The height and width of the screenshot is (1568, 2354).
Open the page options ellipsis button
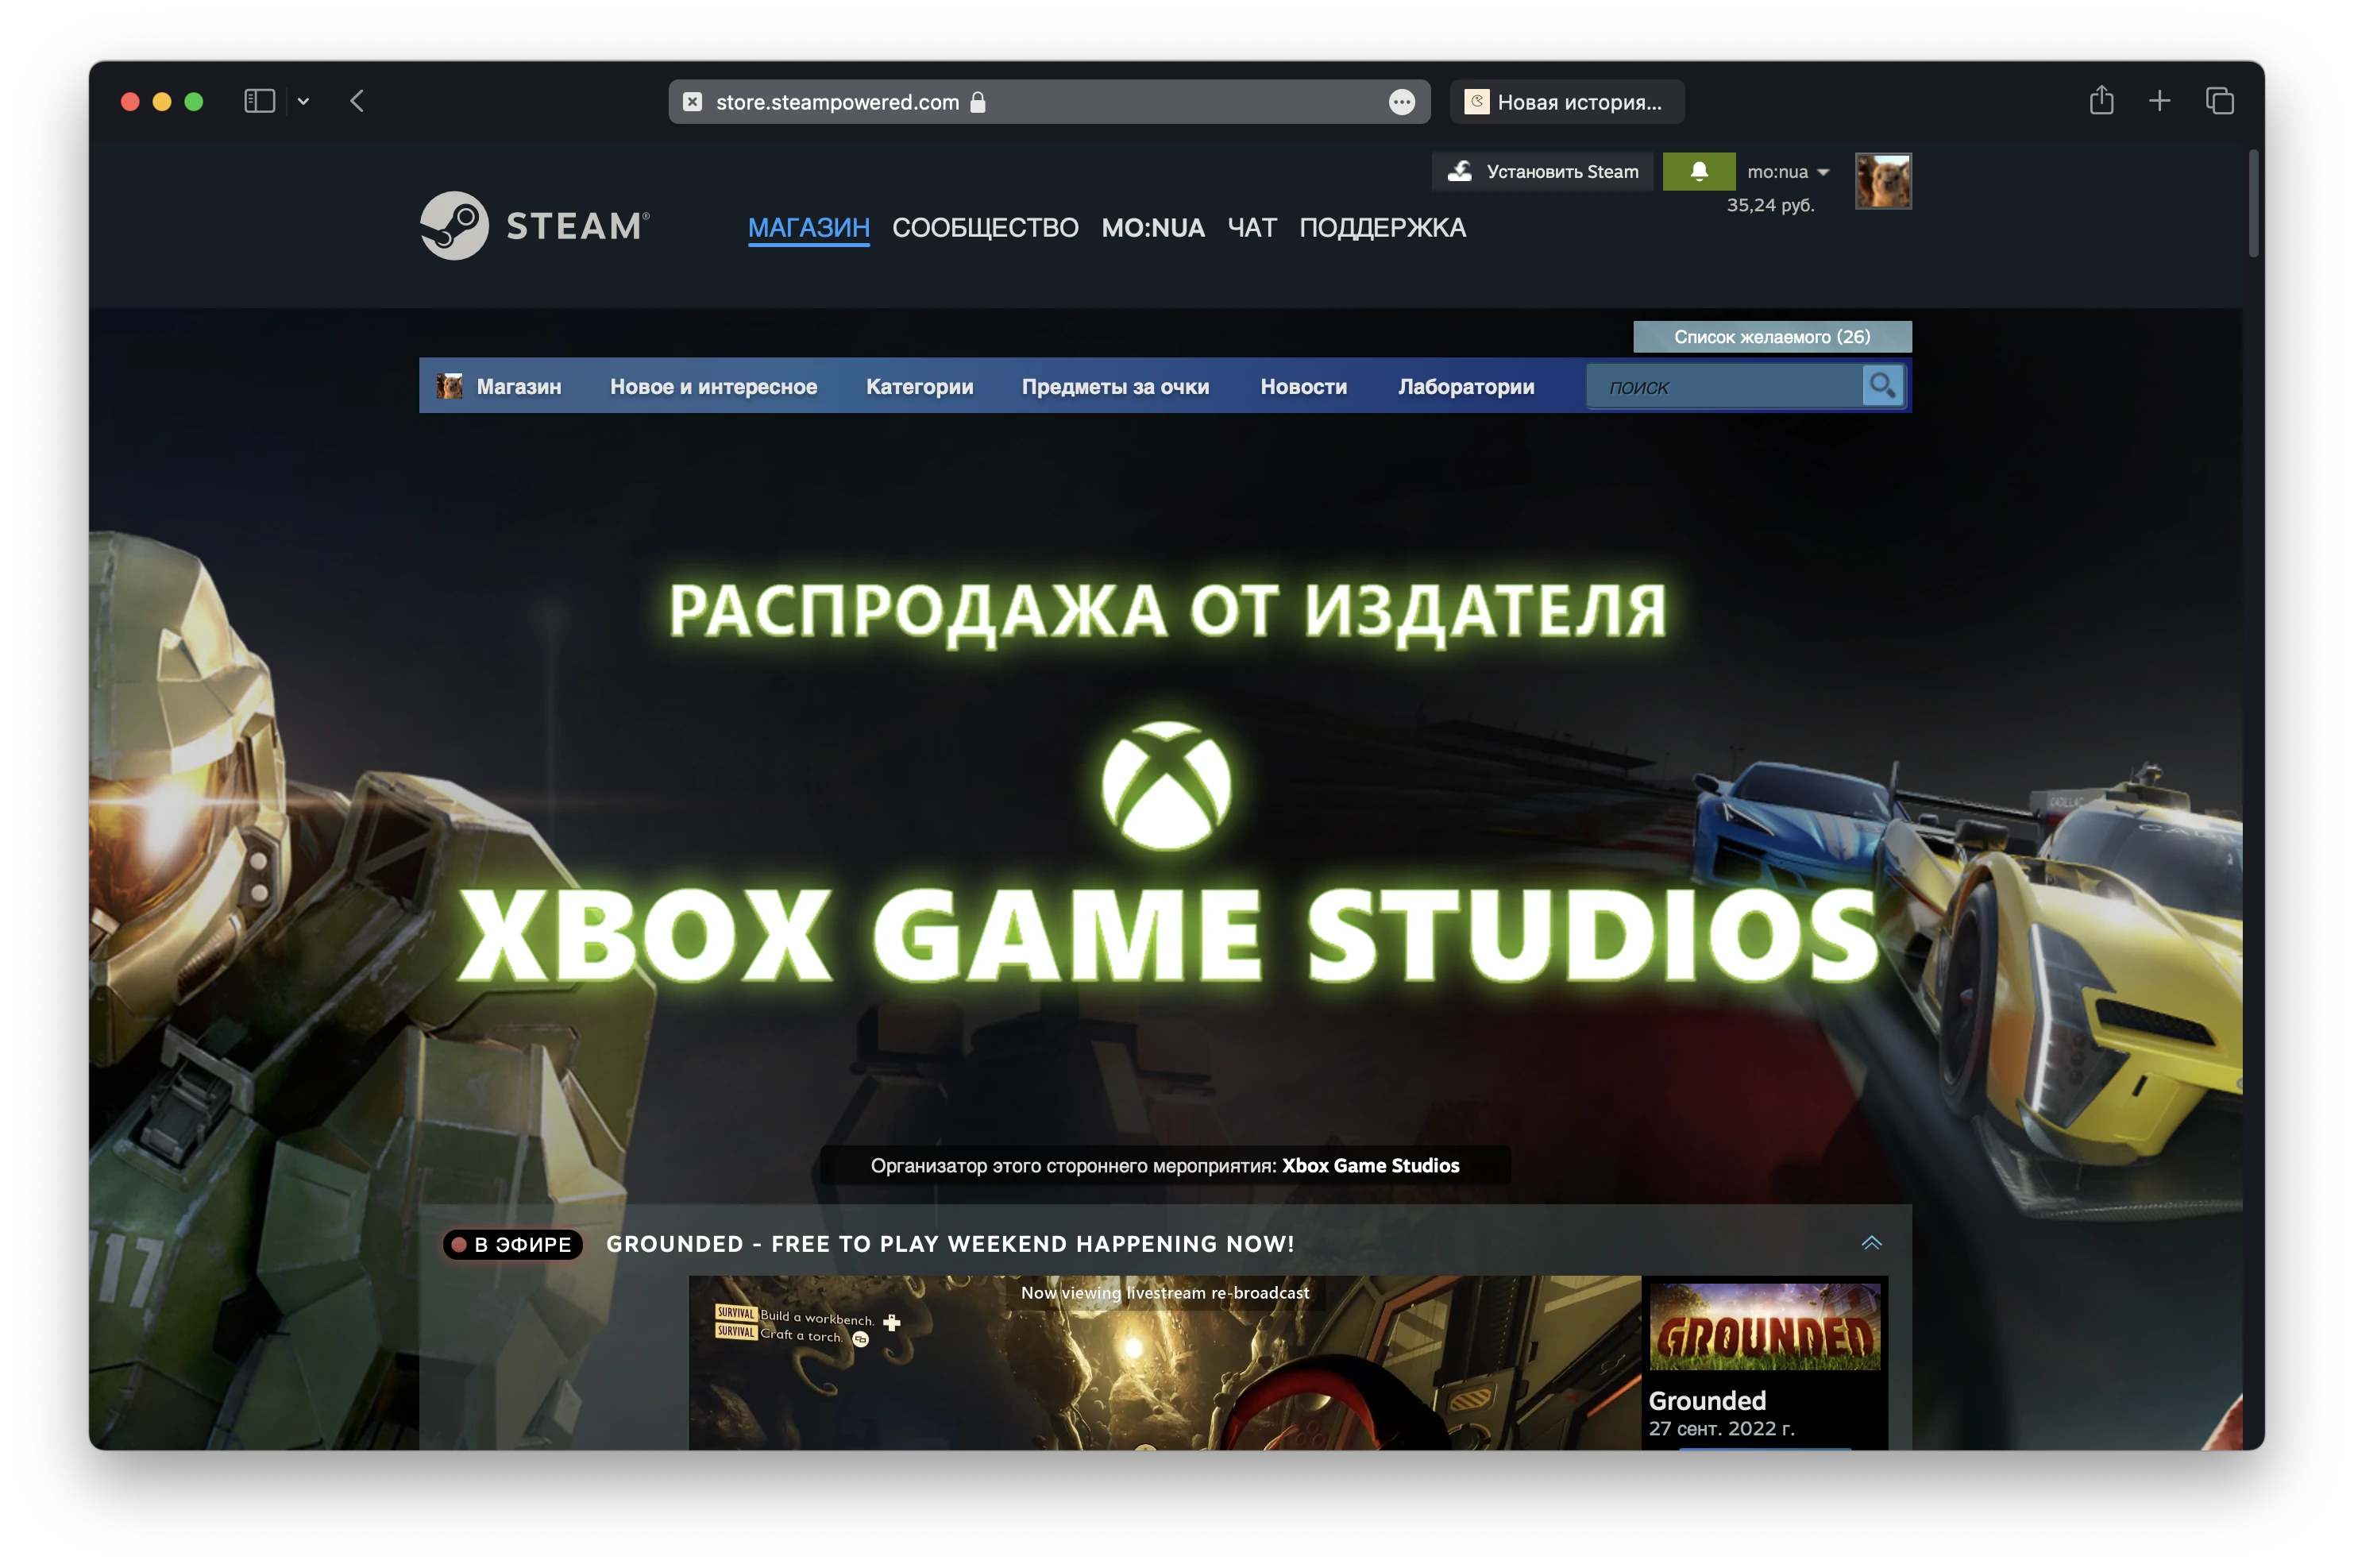point(1402,102)
